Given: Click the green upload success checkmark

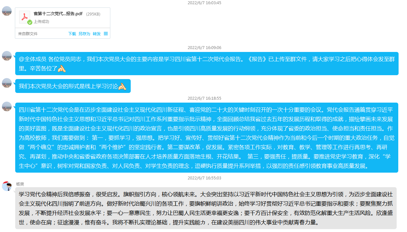Looking at the screenshot, I should (x=30, y=22).
